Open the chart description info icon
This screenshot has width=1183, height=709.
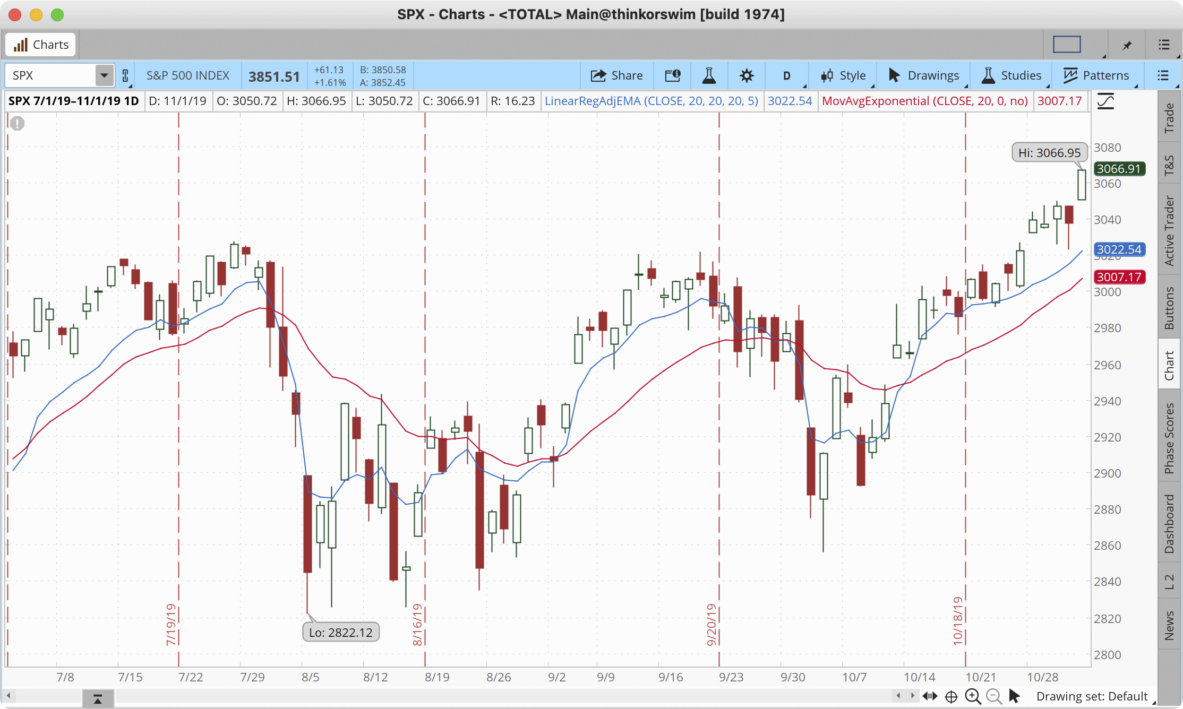(673, 75)
